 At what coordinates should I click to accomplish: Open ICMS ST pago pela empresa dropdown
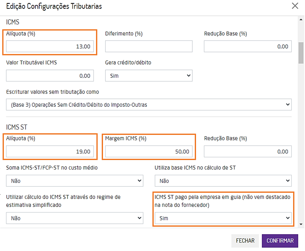click(223, 218)
